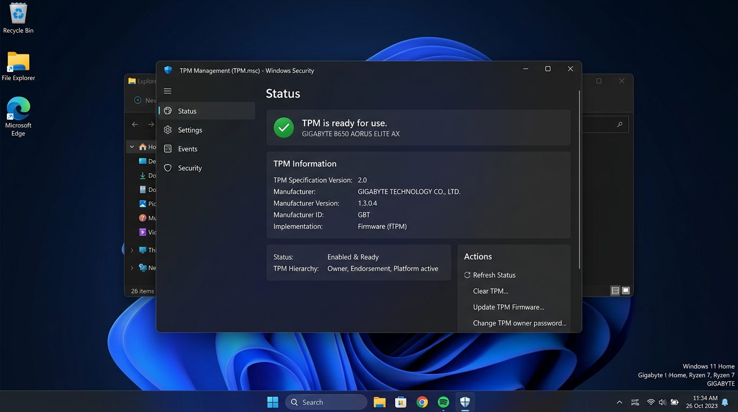Expand hidden icons in the system tray
This screenshot has width=738, height=412.
(x=619, y=402)
